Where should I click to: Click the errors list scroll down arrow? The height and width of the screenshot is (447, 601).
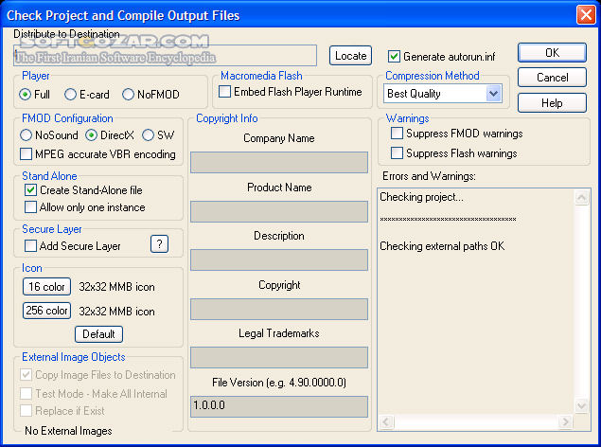click(x=581, y=405)
